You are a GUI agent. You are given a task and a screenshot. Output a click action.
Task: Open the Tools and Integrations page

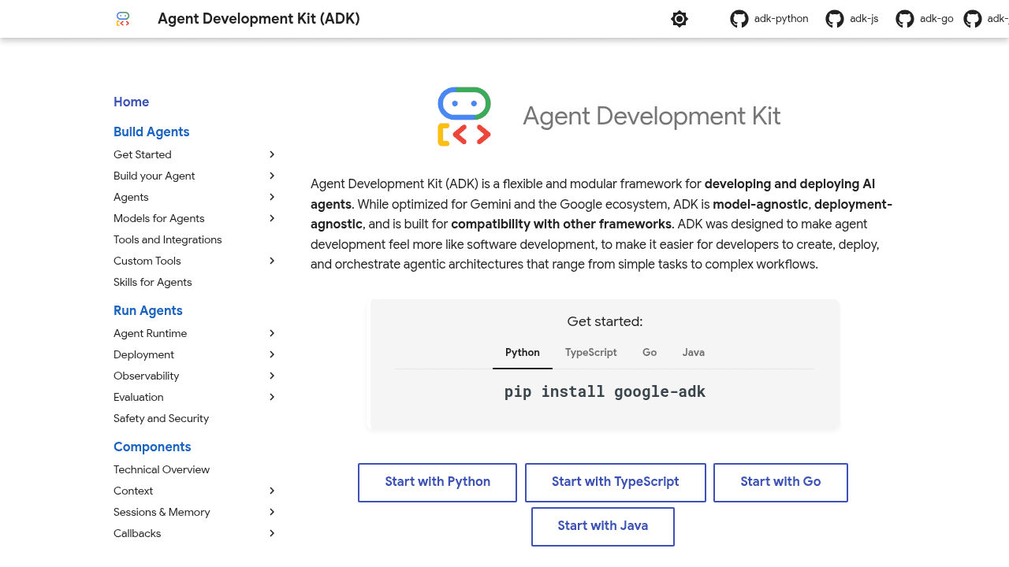(167, 239)
